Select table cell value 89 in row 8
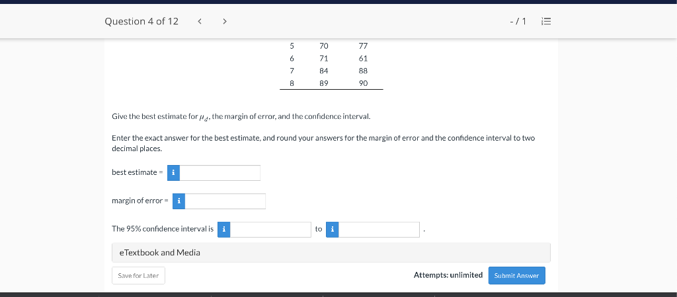This screenshot has height=297, width=677. pos(324,83)
